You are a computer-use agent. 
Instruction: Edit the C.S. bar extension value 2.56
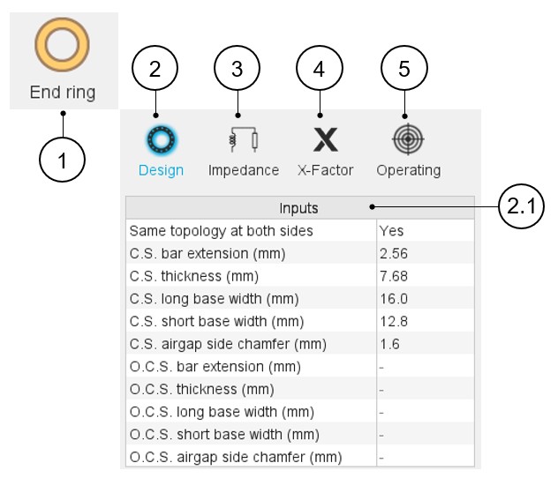point(424,254)
